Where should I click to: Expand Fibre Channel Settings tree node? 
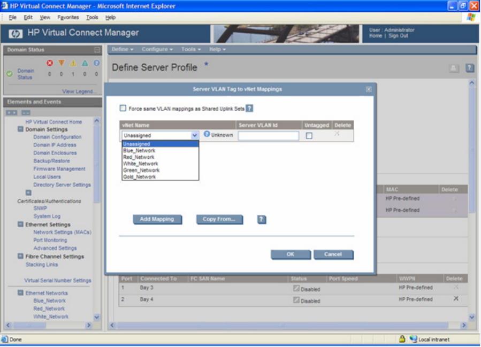(20, 256)
